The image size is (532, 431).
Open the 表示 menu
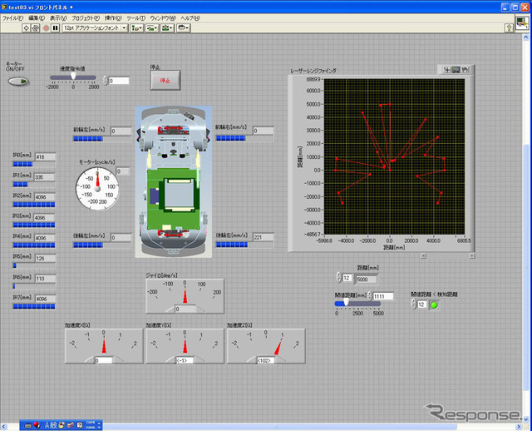[58, 18]
